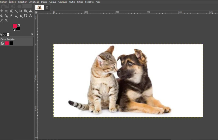Activate the Clone stamp tool
Image resolution: width=218 pixels, height=140 pixels.
click(16, 16)
